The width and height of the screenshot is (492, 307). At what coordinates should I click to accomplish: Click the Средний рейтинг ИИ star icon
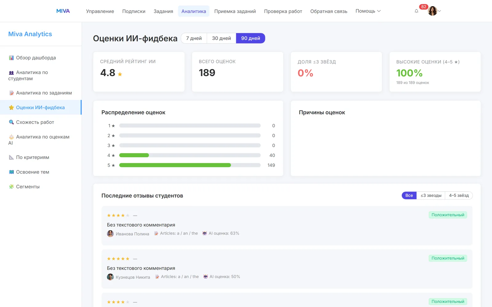coord(120,74)
